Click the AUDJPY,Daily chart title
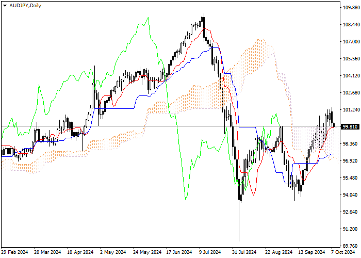Viewport: 361px width, 258px height. pos(25,6)
